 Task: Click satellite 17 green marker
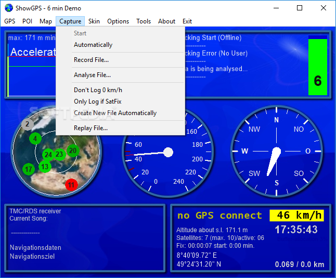29,169
